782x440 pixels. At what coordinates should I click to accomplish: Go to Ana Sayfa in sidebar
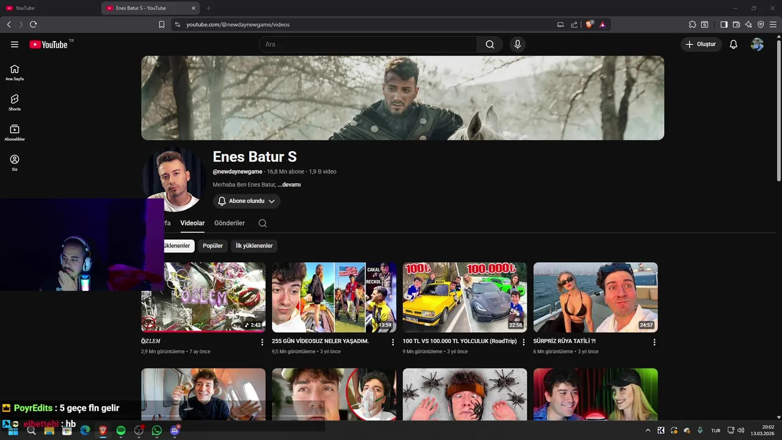click(15, 73)
